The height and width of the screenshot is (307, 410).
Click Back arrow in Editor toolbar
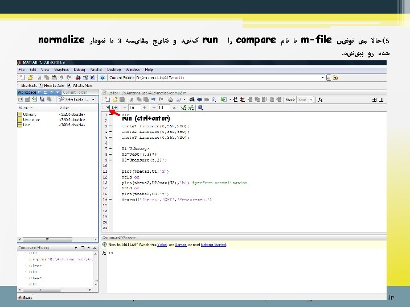pos(199,99)
